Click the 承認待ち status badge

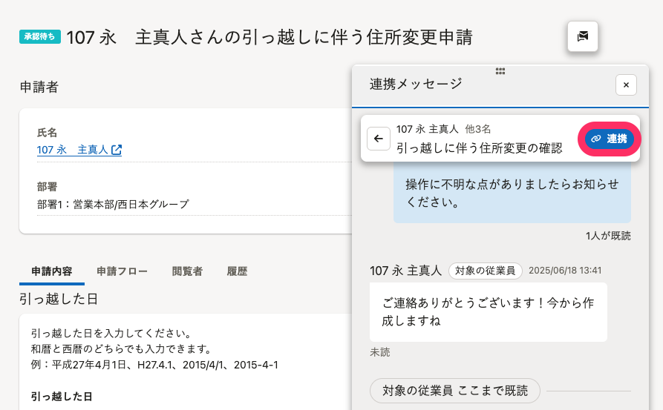click(x=40, y=36)
